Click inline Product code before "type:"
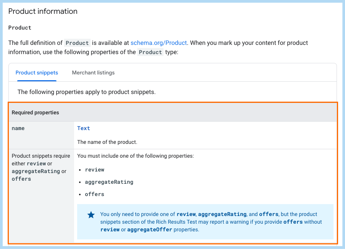 [x=150, y=52]
